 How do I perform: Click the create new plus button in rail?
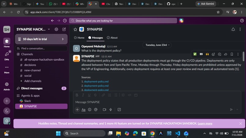pyautogui.click(x=7, y=101)
